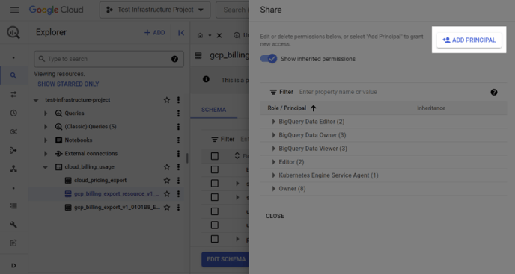
Task: Collapse the Explorer panel with arrow icon
Action: pos(181,32)
